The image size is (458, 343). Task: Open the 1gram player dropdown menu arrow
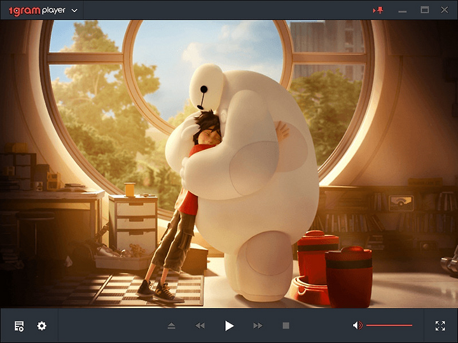tap(74, 11)
